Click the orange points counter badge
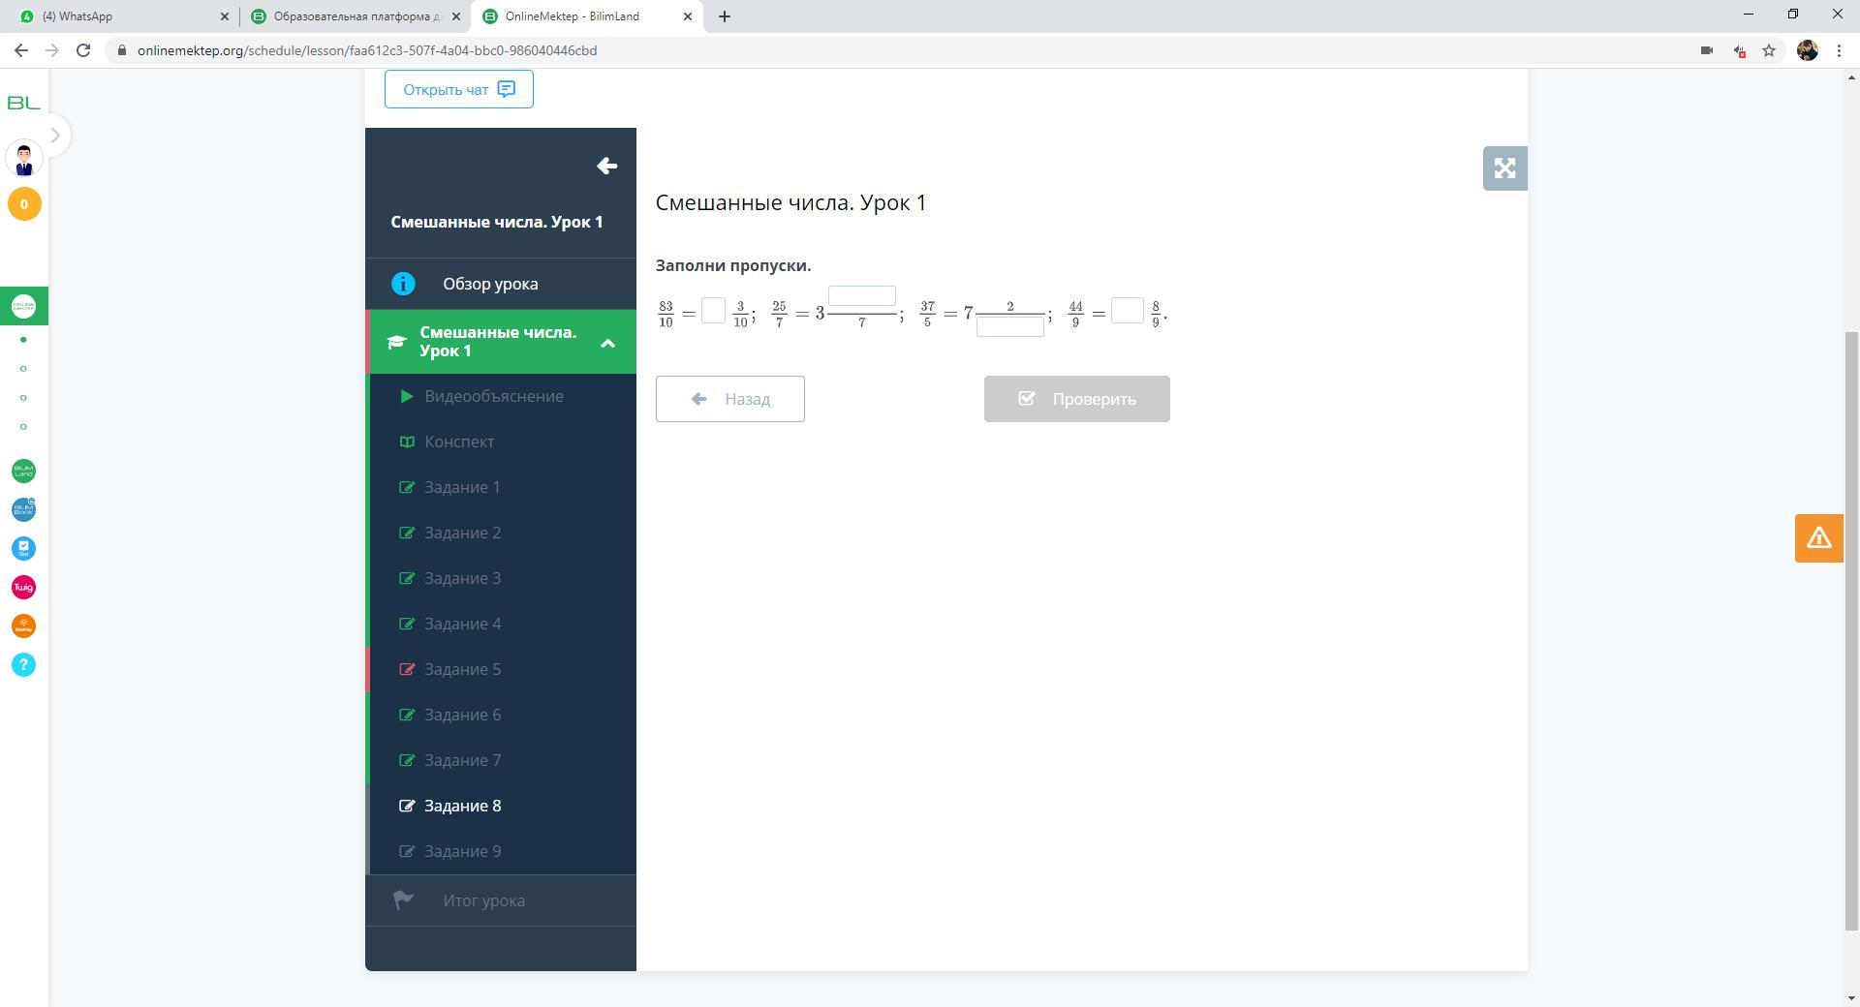Viewport: 1860px width, 1007px height. point(24,204)
